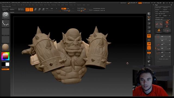
Task: Click Load Tool button
Action: (x=159, y=8)
